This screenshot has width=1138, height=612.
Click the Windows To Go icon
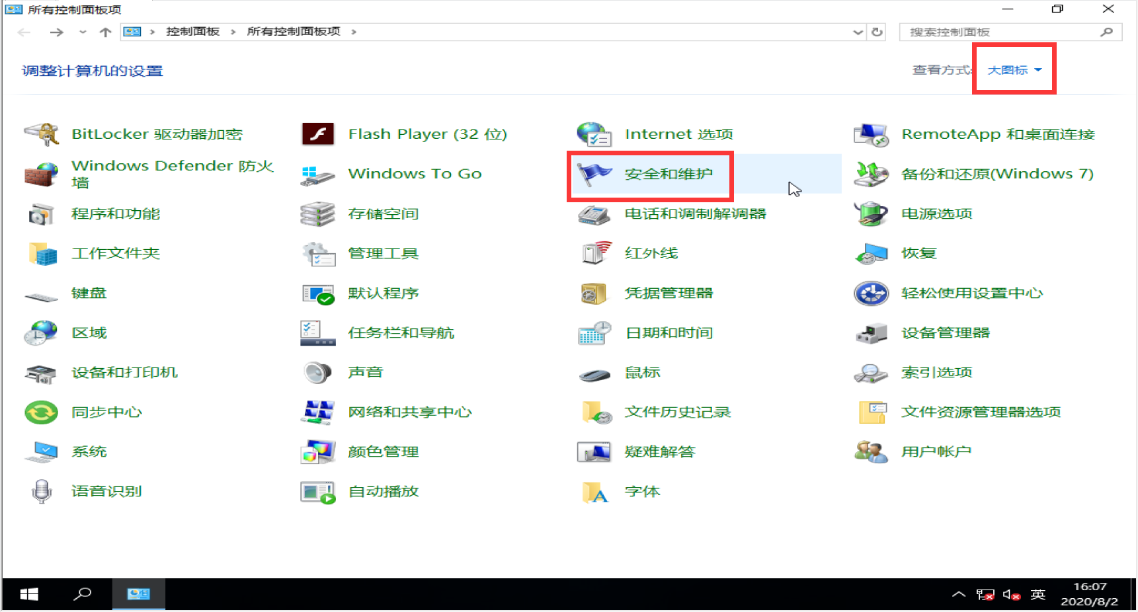coord(318,174)
